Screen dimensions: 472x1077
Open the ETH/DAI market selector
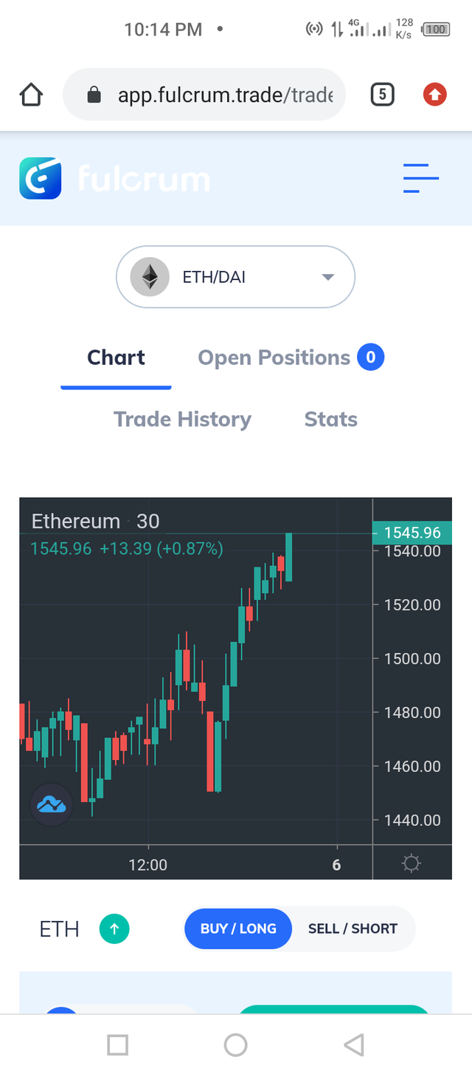[x=235, y=277]
